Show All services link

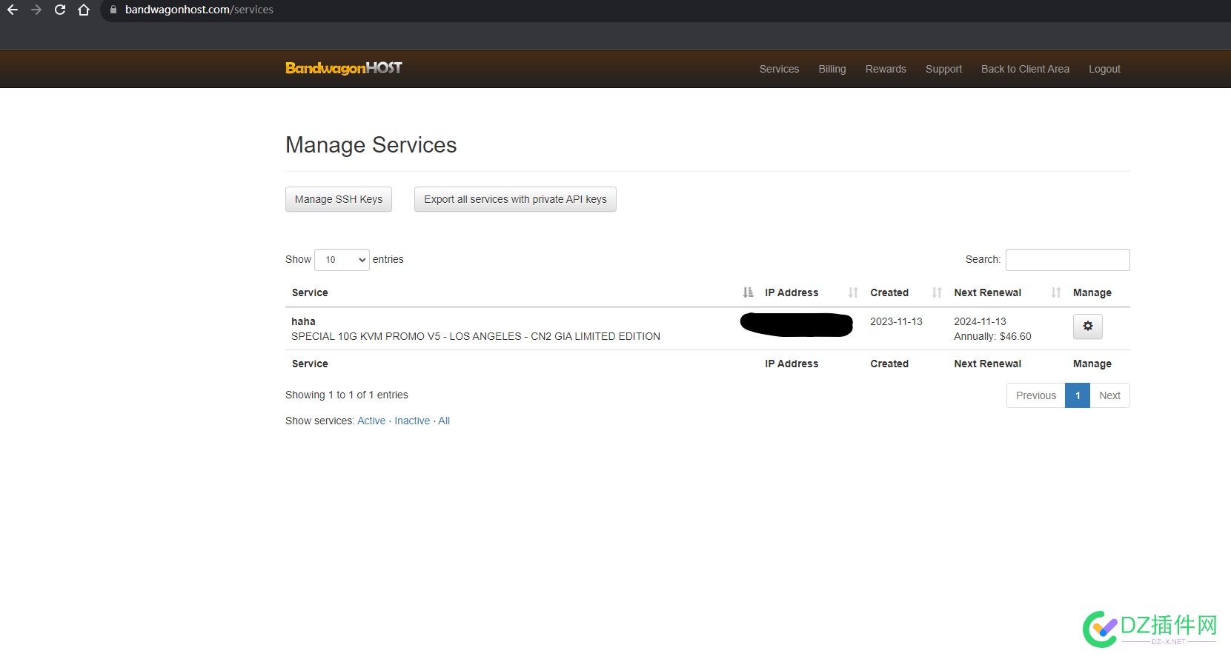(x=444, y=421)
